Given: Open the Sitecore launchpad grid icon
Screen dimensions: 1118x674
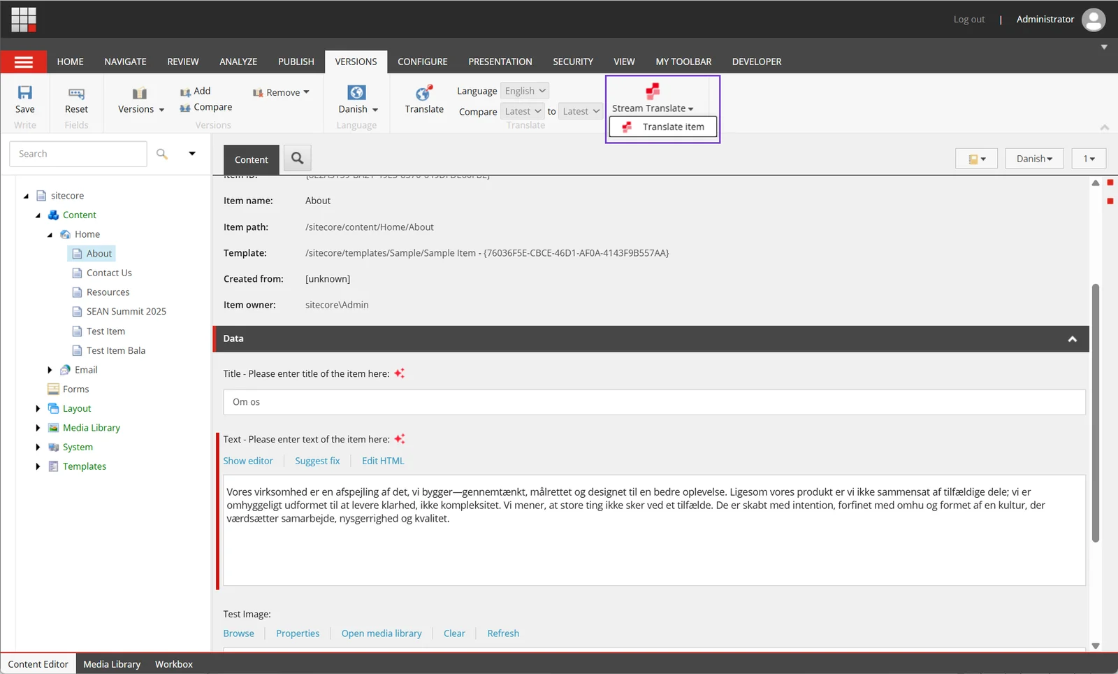Looking at the screenshot, I should (24, 20).
